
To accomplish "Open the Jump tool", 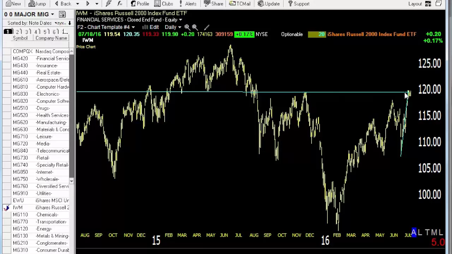I will 37,4.
